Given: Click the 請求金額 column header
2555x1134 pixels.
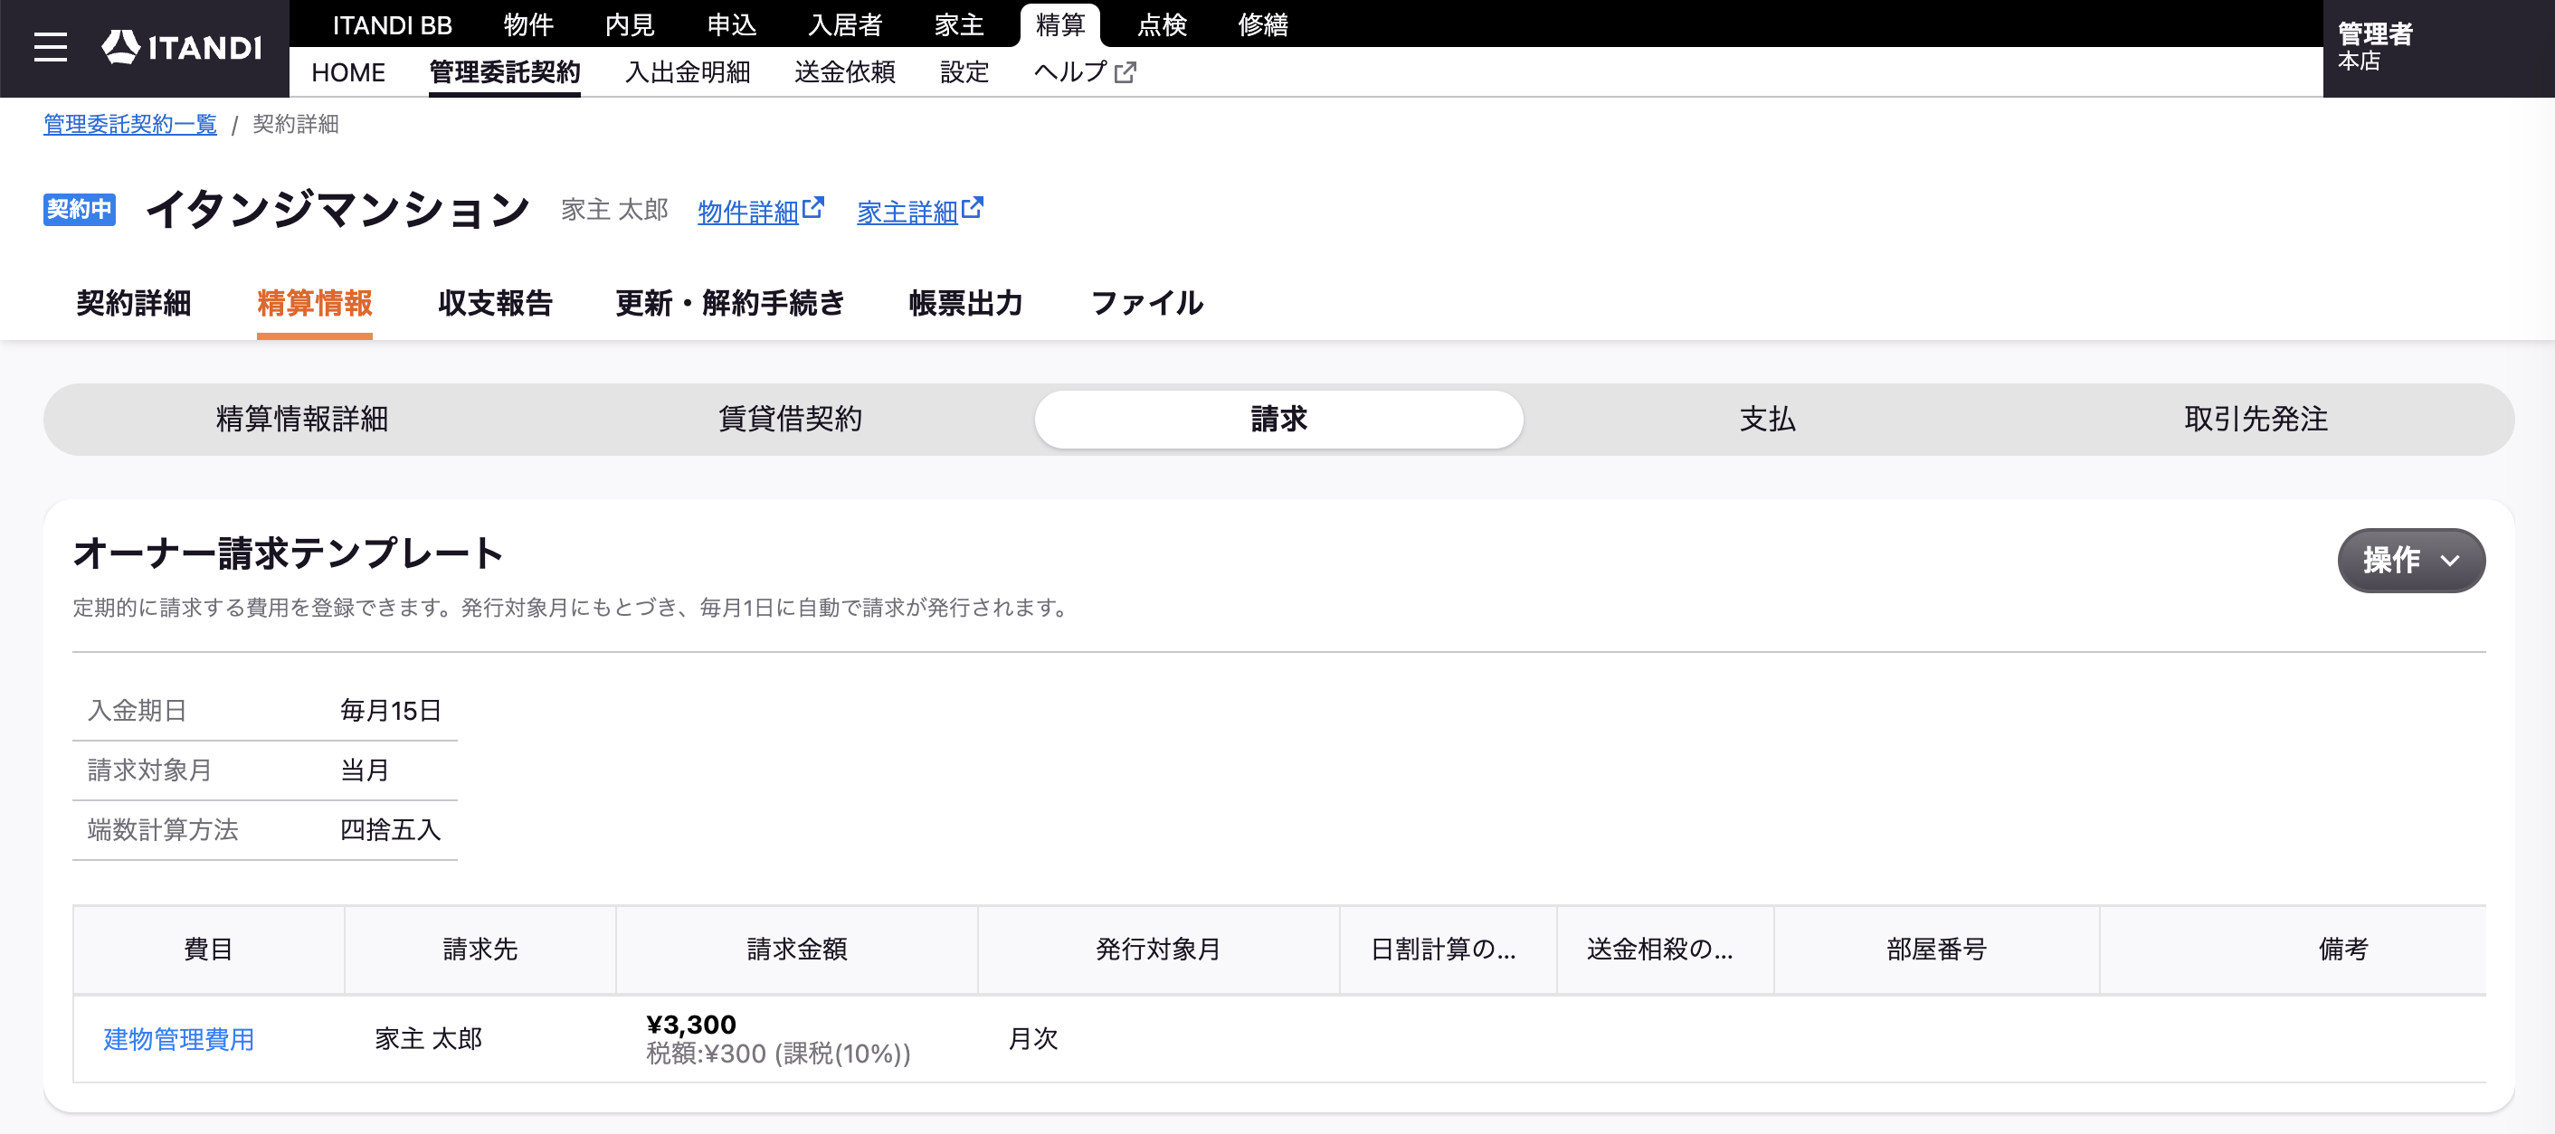Looking at the screenshot, I should (796, 950).
